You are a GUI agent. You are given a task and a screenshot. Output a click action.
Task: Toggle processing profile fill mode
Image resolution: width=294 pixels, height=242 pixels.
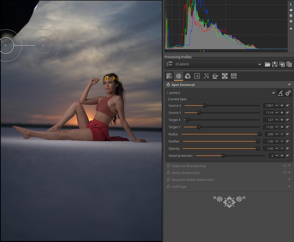[x=169, y=64]
